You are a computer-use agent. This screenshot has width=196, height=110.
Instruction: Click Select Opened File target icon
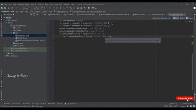click(31, 14)
